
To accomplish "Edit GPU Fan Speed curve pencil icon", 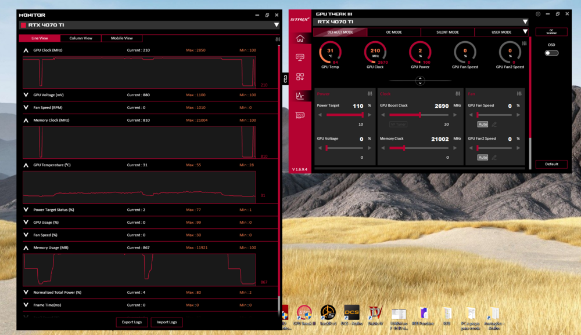I will [494, 125].
